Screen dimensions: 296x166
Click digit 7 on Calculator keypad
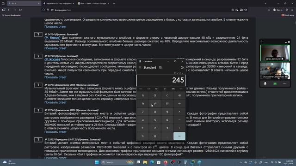click(x=143, y=112)
